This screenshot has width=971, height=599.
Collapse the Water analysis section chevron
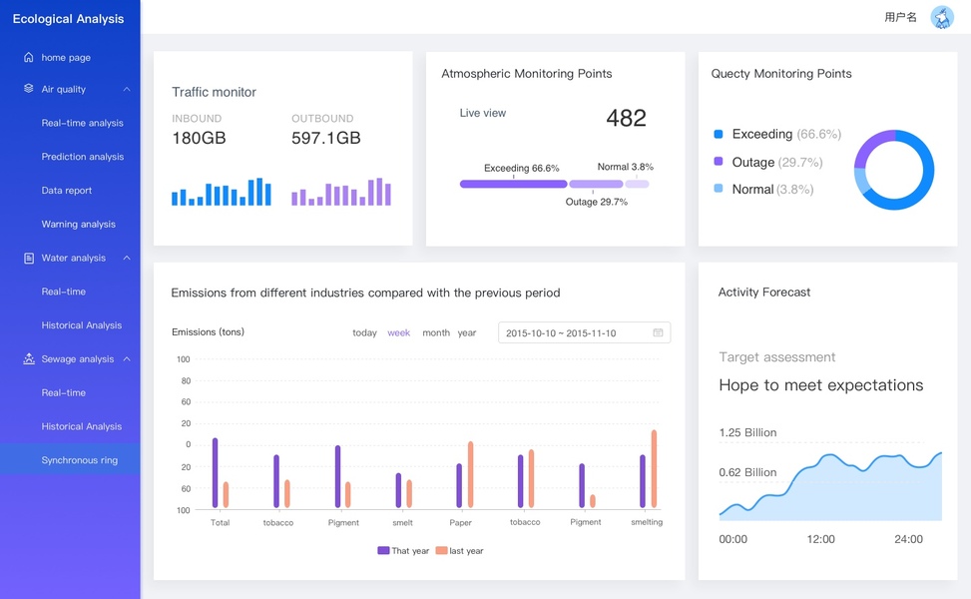(127, 258)
